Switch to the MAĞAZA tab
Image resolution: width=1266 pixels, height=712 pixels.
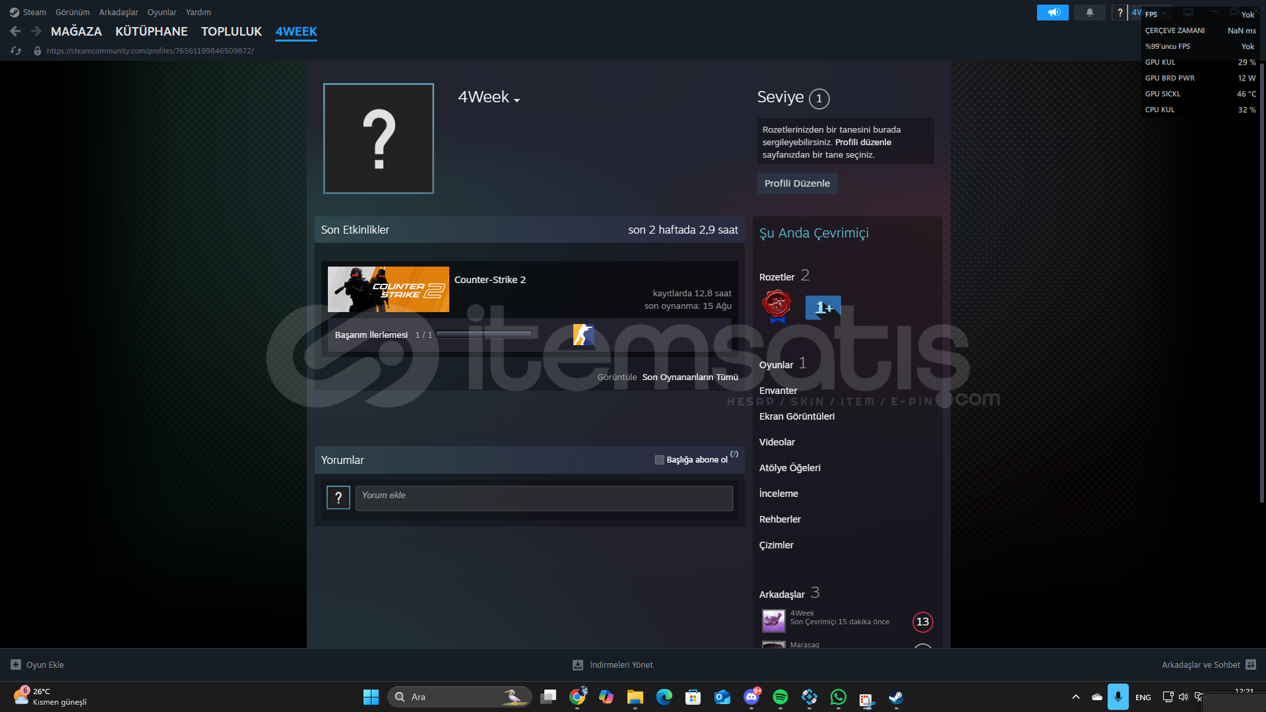[x=77, y=31]
